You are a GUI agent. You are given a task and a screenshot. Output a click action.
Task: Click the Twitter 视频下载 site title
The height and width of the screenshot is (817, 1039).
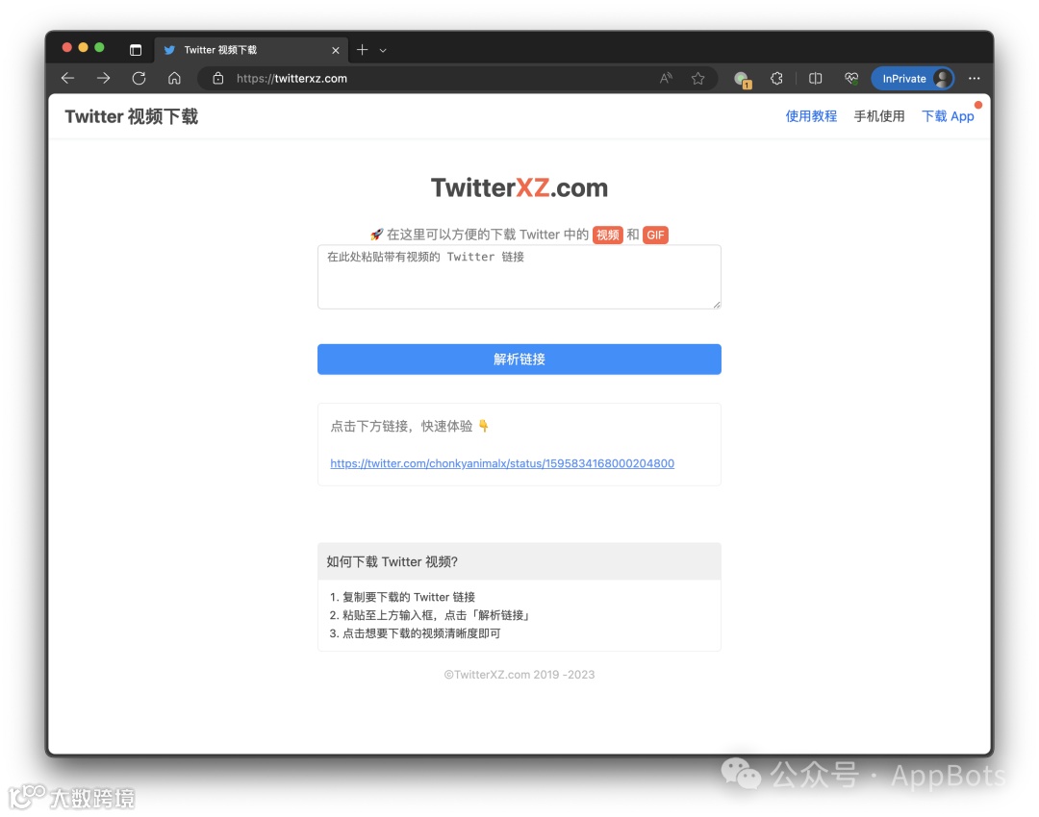click(x=131, y=116)
